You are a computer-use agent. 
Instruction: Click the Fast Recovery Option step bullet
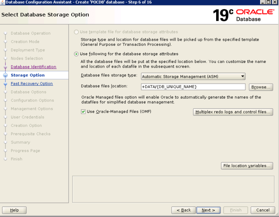click(x=5, y=84)
